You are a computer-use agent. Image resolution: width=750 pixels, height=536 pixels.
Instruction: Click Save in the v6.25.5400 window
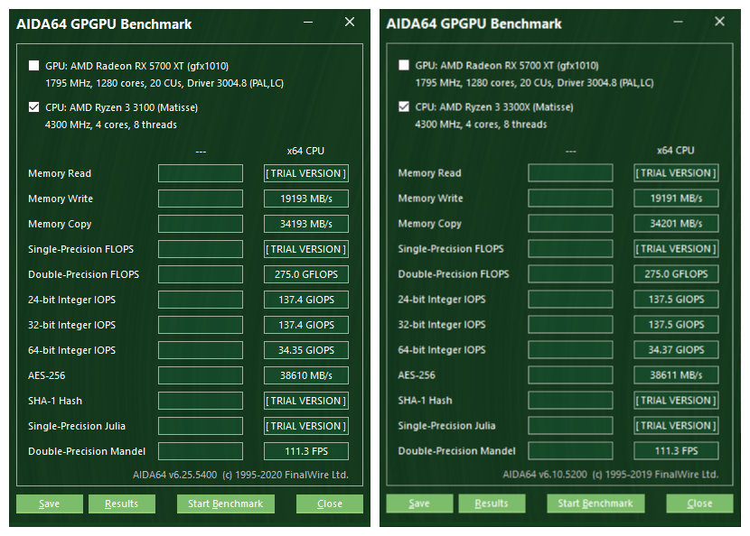pyautogui.click(x=50, y=504)
